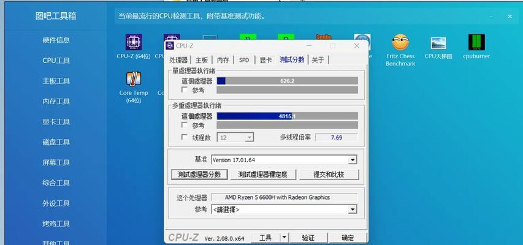Click the 測試處理器穩定度 button
This screenshot has width=523, height=245.
point(263,175)
